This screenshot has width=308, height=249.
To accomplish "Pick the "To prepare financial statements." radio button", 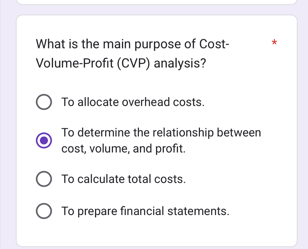I will tap(43, 211).
